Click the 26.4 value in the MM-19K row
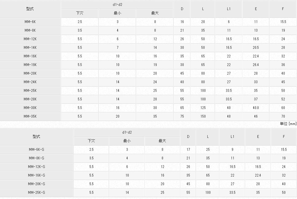Viewport: 297px width, 199px height. [x=256, y=65]
